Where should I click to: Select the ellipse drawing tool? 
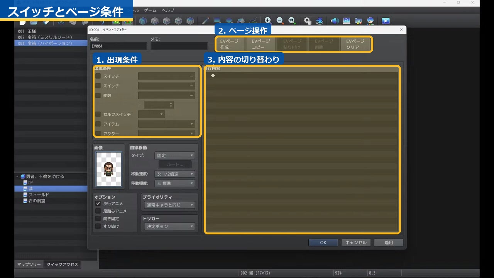229,20
